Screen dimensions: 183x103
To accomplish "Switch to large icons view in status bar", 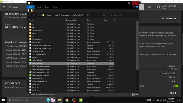I will click(136, 94).
